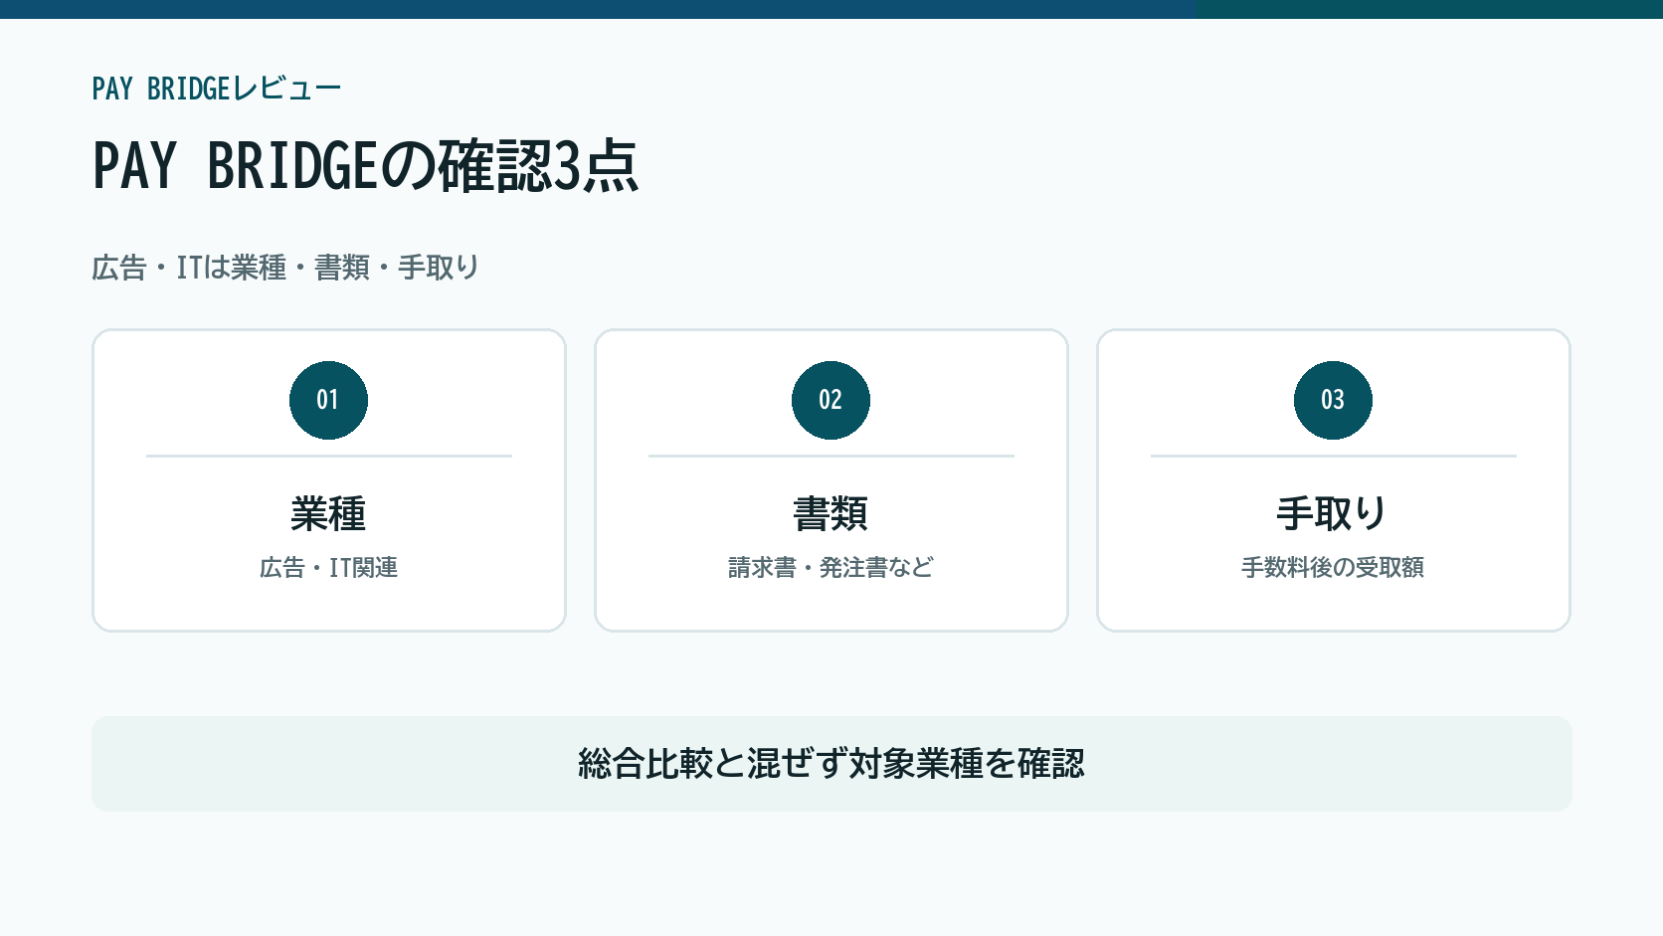The width and height of the screenshot is (1663, 936).
Task: Click the 総合比較と混ぜず対象業種を確認 banner
Action: pos(831,764)
